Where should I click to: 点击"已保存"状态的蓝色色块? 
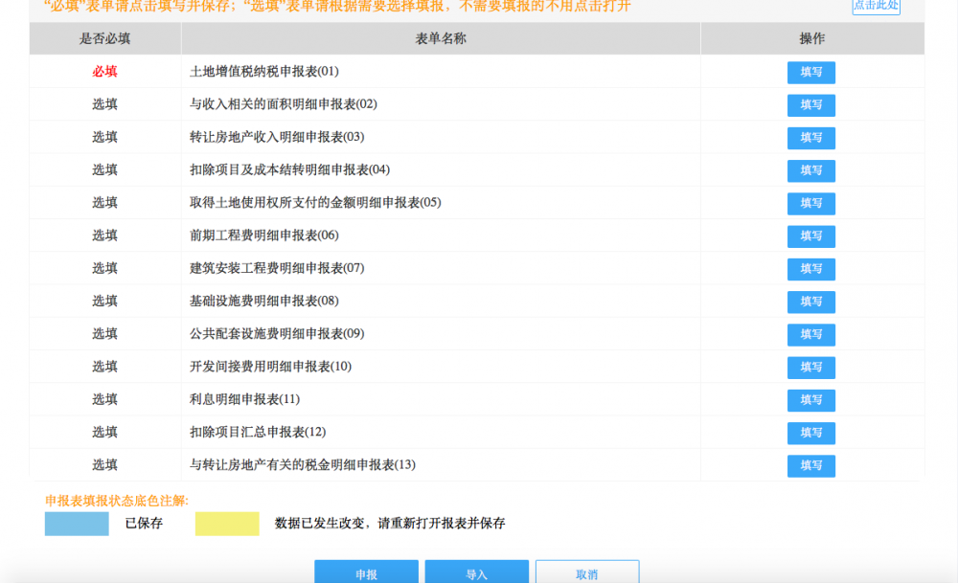(x=77, y=524)
